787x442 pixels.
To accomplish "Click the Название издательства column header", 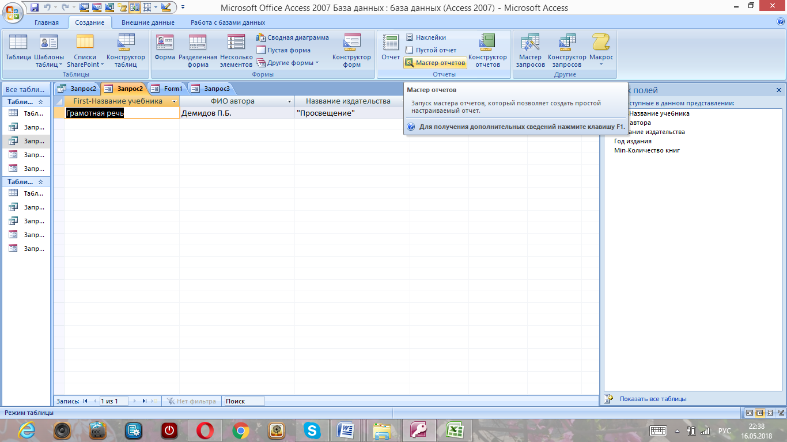I will click(348, 101).
